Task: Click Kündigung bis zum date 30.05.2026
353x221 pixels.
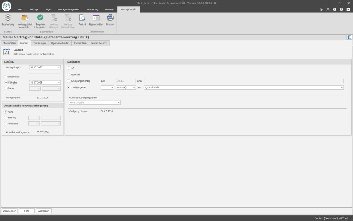Action: coord(107,111)
